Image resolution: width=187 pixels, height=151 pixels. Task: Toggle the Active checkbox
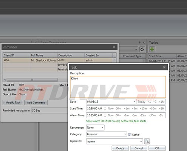pyautogui.click(x=130, y=134)
